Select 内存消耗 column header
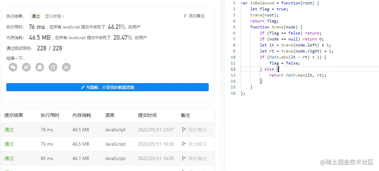 [x=82, y=115]
